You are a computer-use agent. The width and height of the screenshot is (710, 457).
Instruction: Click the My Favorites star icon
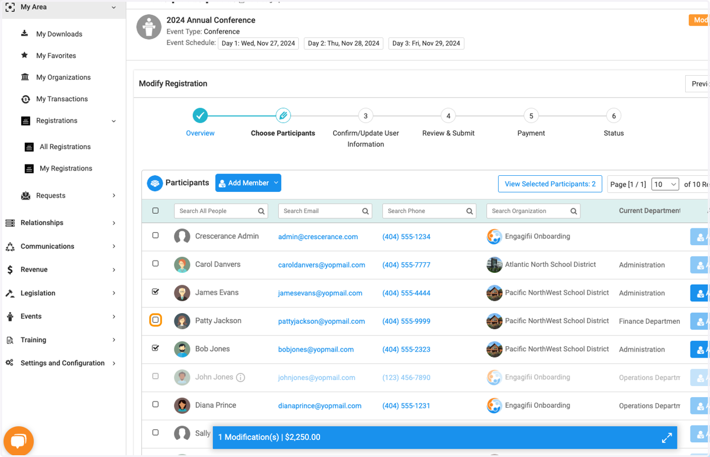[25, 55]
